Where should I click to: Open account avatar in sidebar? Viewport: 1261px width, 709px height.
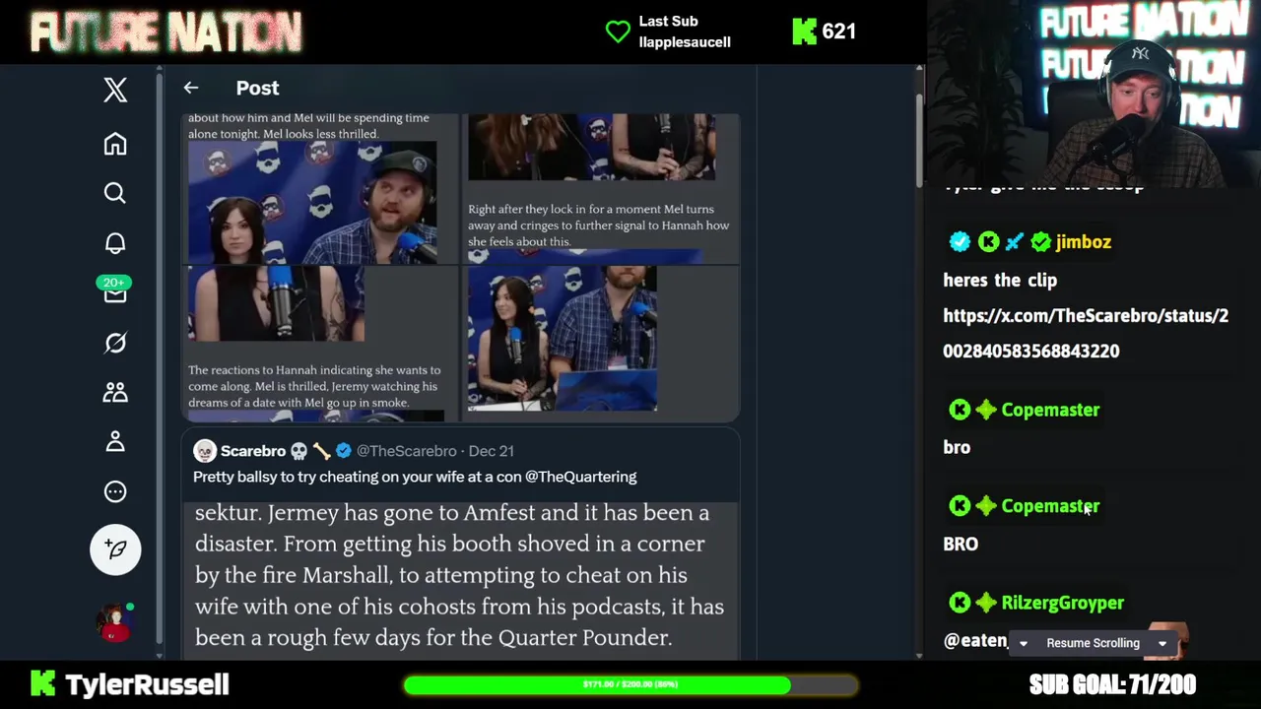coord(114,623)
